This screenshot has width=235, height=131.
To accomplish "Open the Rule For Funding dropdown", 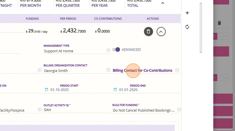I will 179,110.
